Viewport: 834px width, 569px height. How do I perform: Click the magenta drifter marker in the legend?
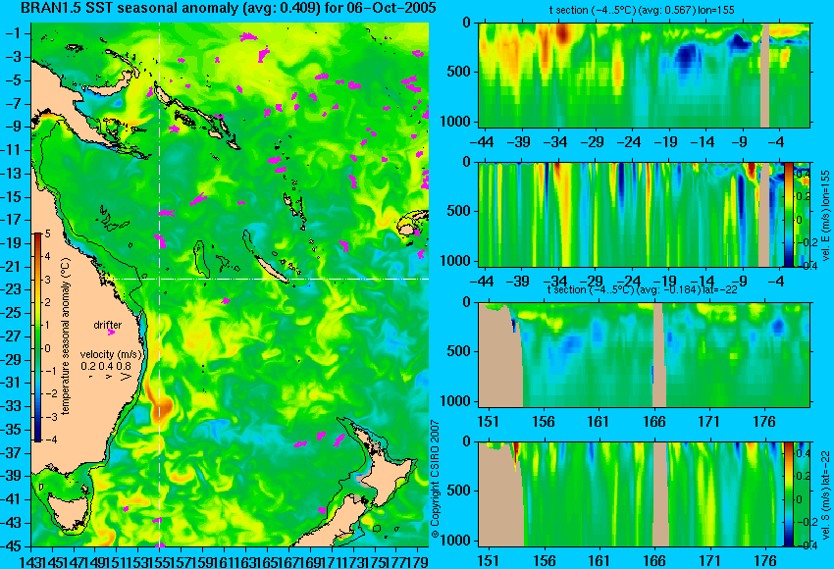pyautogui.click(x=111, y=333)
